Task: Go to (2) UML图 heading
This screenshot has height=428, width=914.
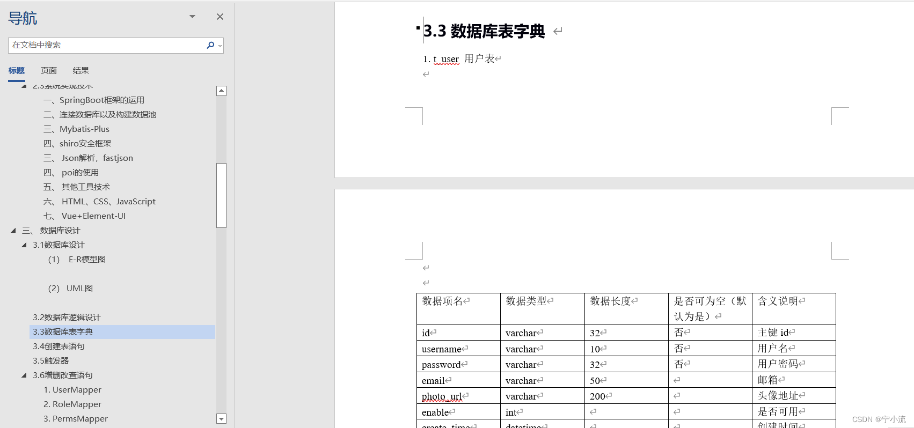Action: tap(70, 288)
